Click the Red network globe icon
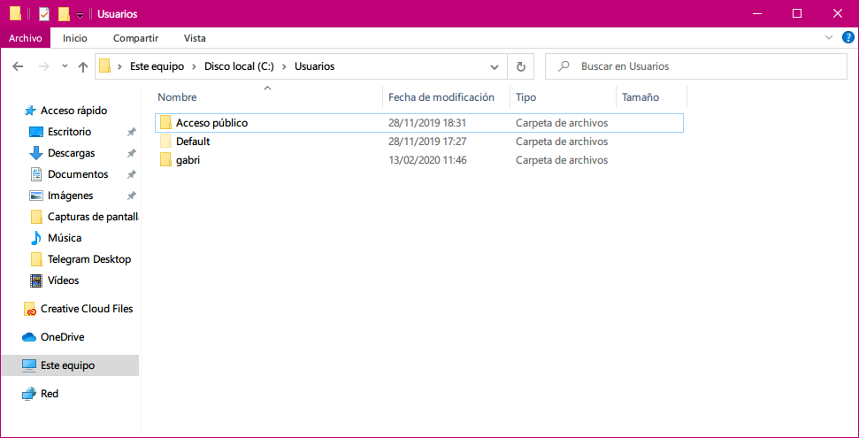Screen dimensions: 859x438 tap(29, 394)
